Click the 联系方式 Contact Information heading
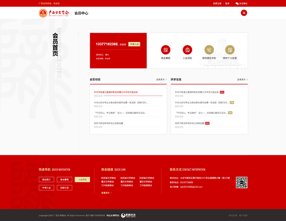Viewport: 286px width, 221px height. click(x=187, y=170)
